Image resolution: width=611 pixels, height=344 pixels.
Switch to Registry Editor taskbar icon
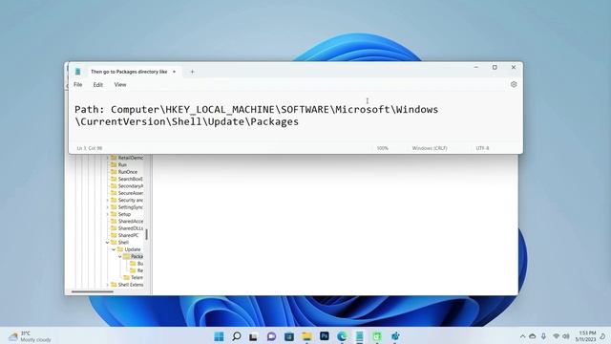[x=395, y=336]
